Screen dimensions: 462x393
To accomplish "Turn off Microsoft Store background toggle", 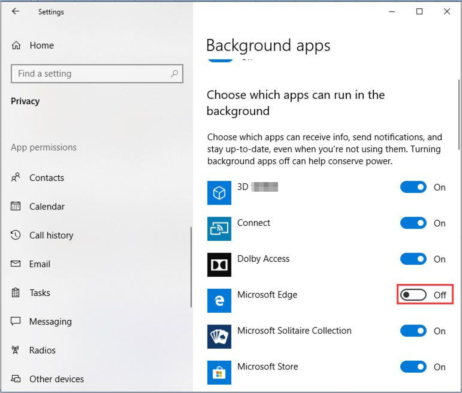I will point(413,367).
